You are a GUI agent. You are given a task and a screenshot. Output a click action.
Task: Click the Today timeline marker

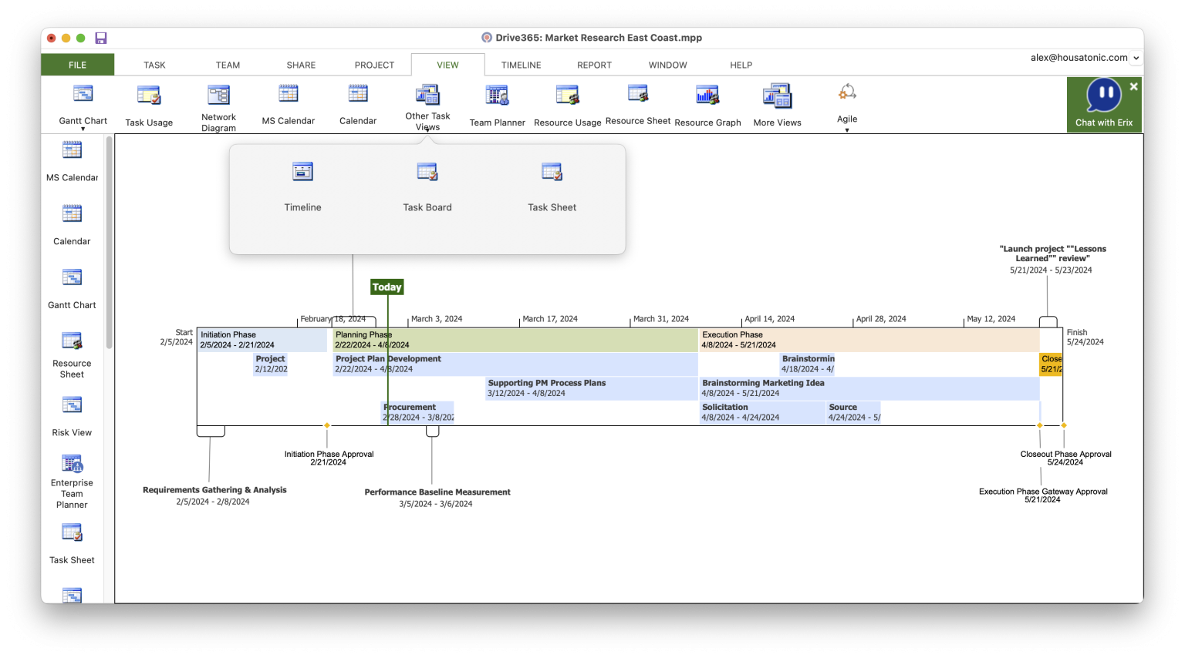tap(387, 287)
